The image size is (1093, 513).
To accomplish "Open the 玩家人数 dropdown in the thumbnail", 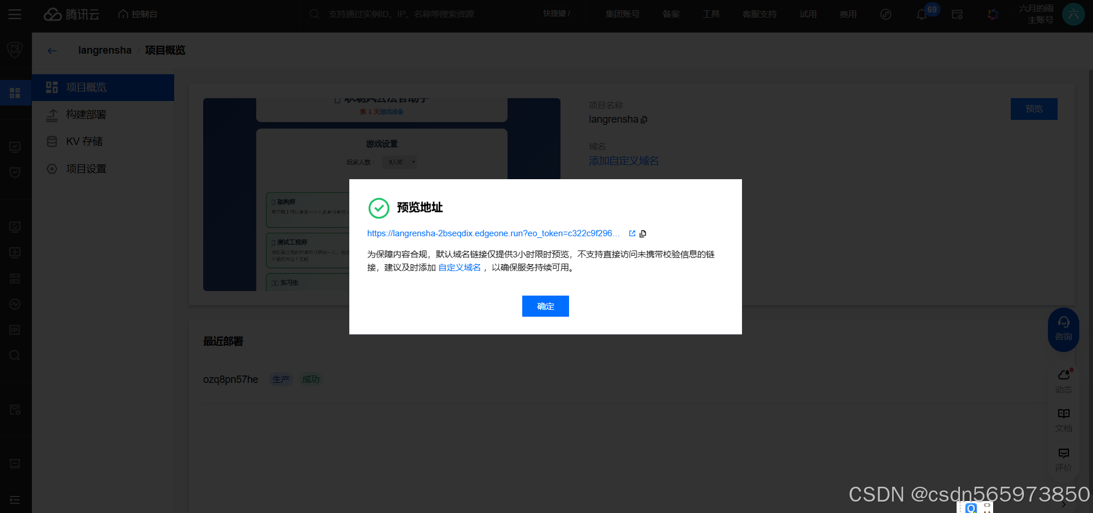I will click(x=399, y=162).
